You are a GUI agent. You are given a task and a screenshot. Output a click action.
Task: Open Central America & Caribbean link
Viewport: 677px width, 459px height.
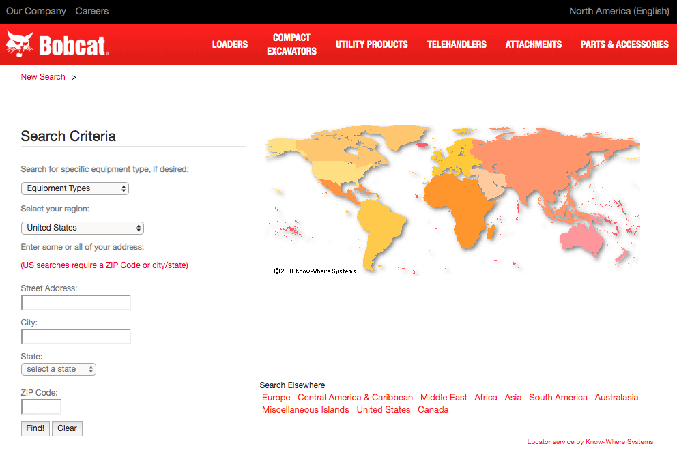[355, 398]
